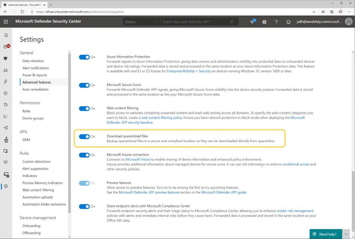Toggle Share endpoint alerts with Compliance Center switch
The height and width of the screenshot is (239, 355).
point(84,206)
